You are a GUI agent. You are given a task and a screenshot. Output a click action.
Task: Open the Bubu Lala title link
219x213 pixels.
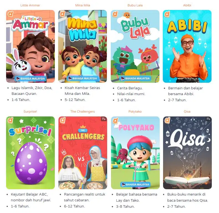pyautogui.click(x=135, y=5)
